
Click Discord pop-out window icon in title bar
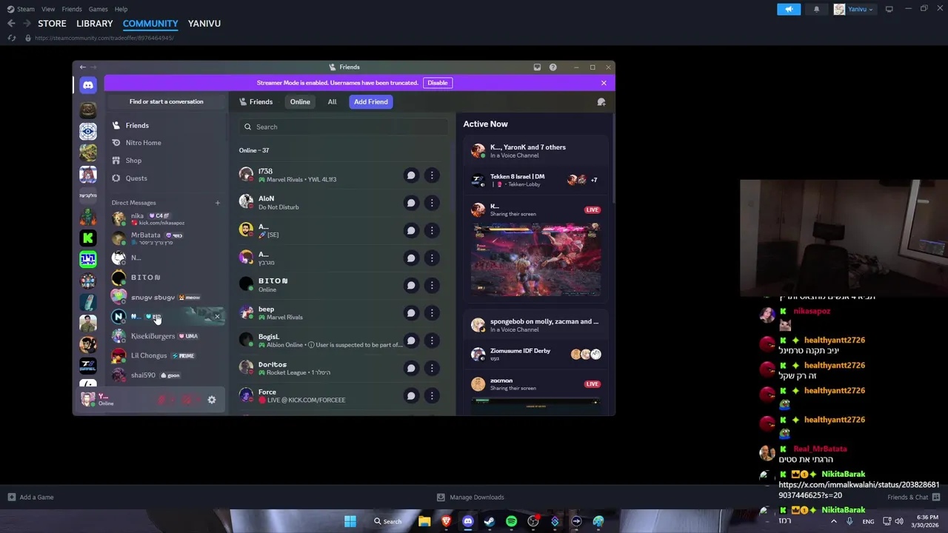(x=537, y=67)
